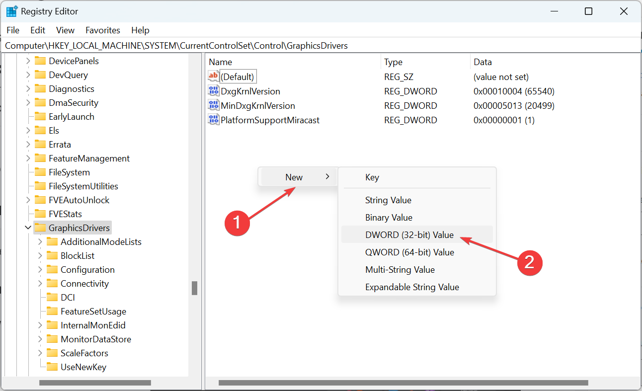Open the Favorites menu

tap(103, 30)
